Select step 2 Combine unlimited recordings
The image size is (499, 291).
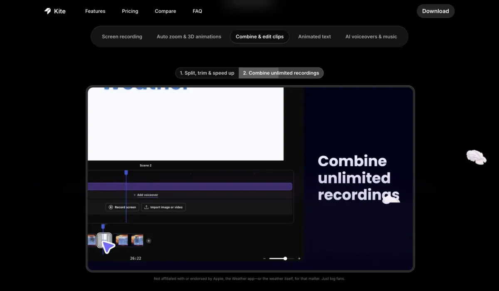click(281, 73)
